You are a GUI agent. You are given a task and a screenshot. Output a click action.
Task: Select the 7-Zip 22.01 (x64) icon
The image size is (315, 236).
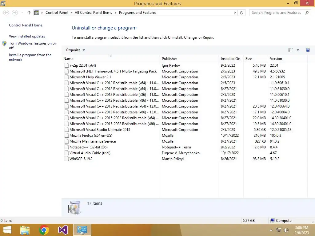click(x=66, y=65)
